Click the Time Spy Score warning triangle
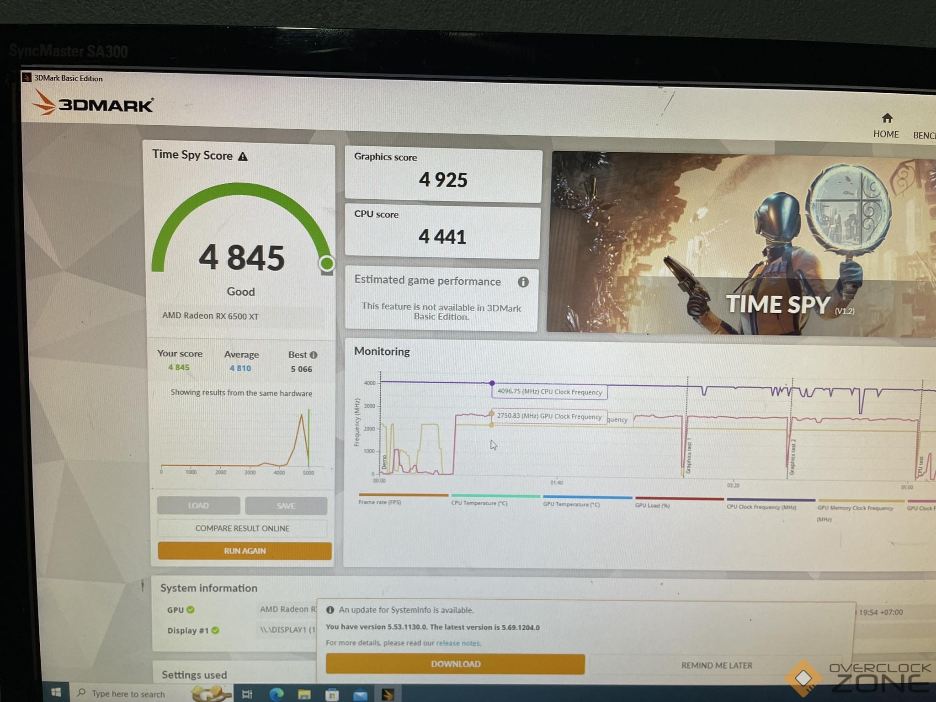 (x=243, y=156)
